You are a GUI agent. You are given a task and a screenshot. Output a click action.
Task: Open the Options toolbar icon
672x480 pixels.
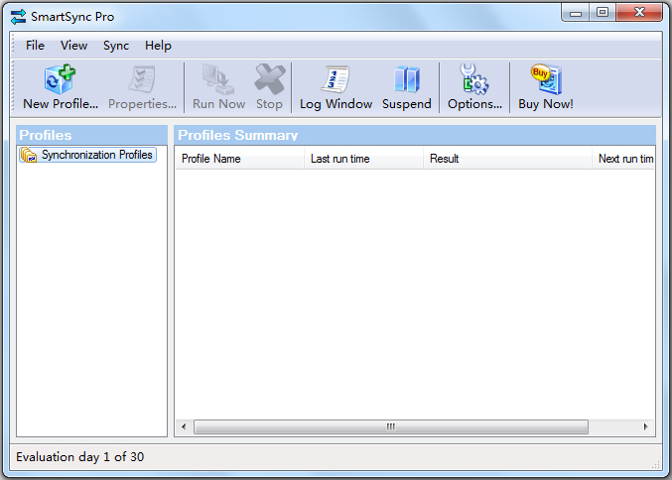(474, 86)
